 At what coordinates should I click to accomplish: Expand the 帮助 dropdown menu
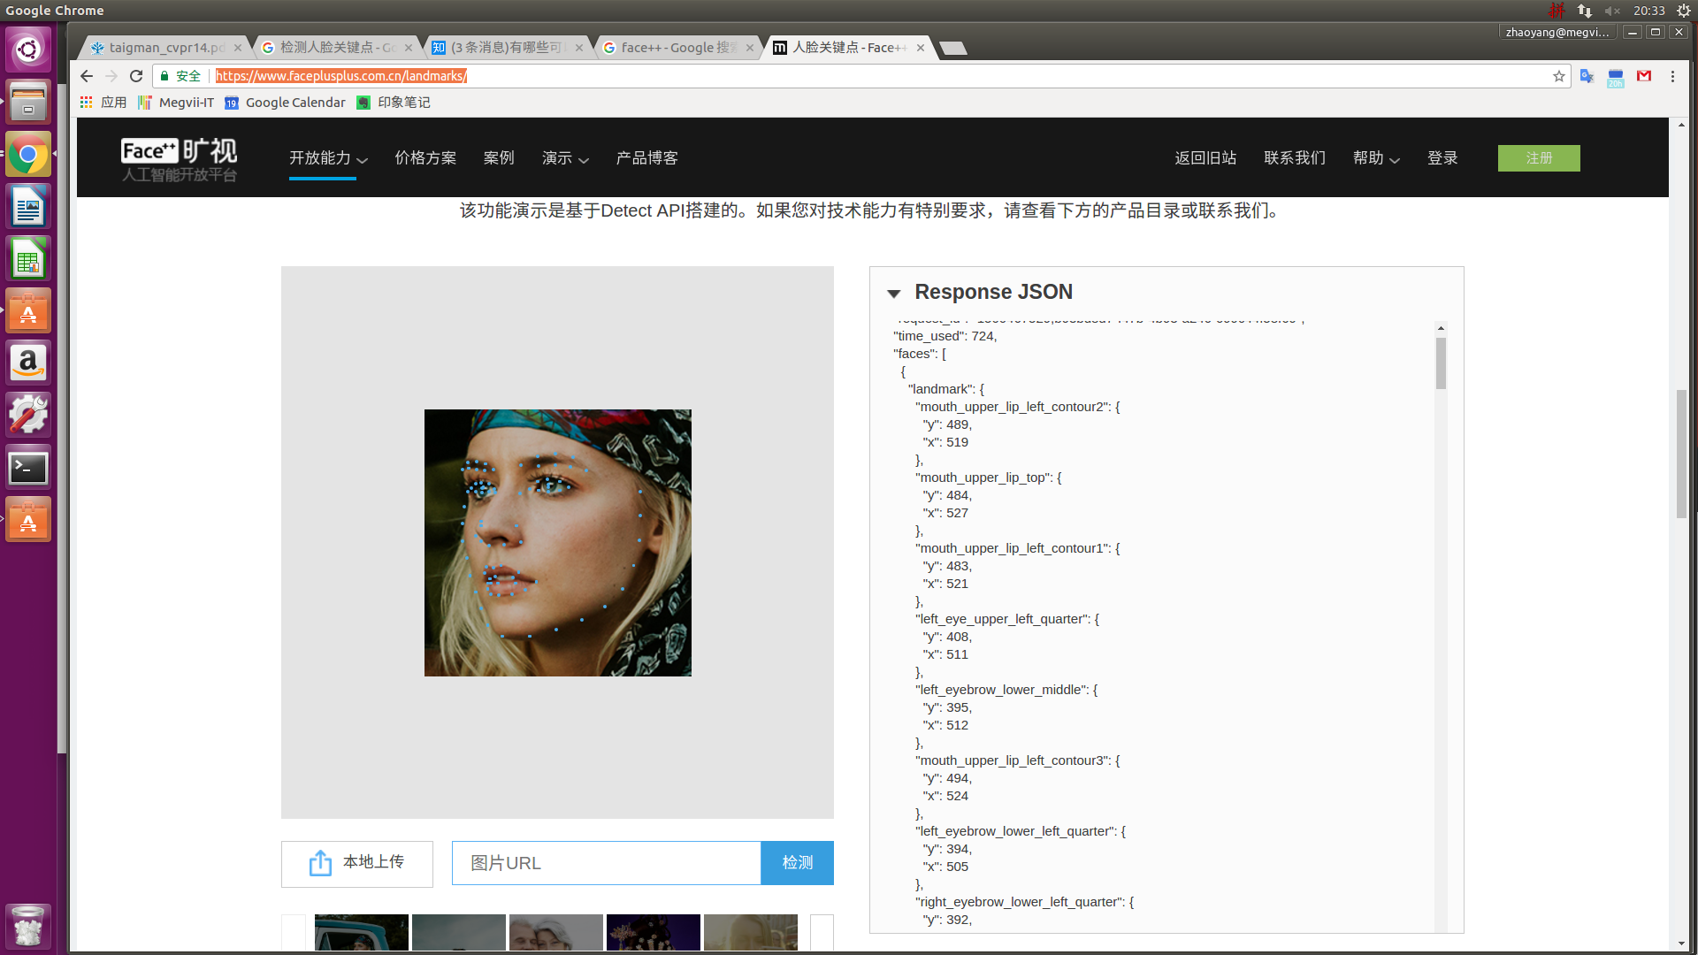(x=1376, y=158)
